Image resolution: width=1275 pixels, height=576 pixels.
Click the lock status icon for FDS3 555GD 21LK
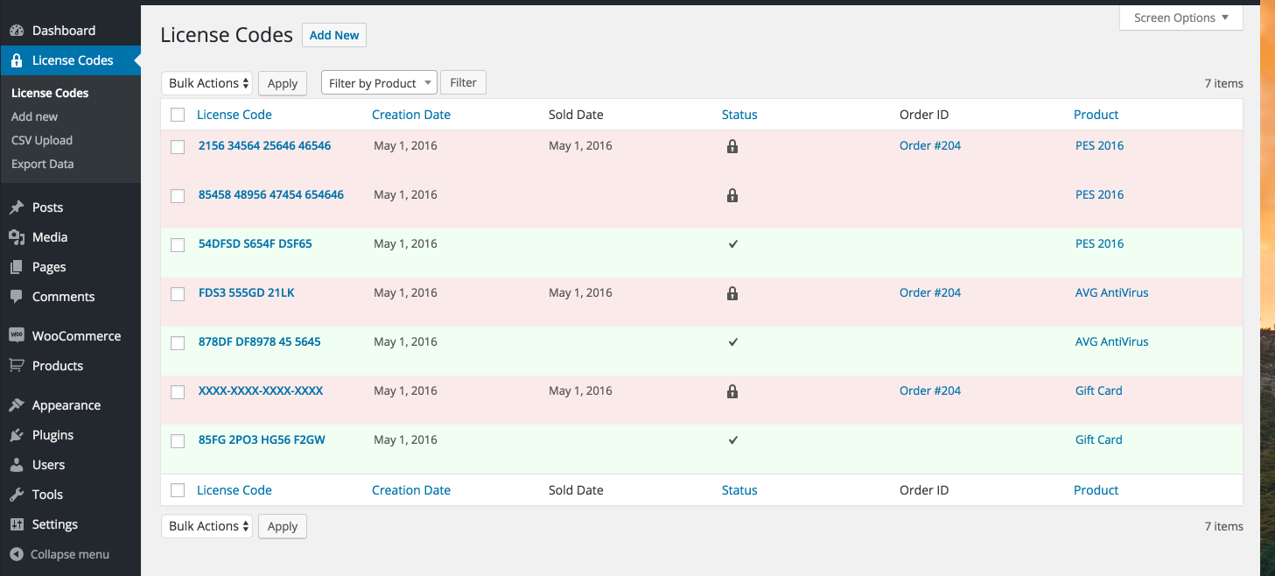pos(732,293)
